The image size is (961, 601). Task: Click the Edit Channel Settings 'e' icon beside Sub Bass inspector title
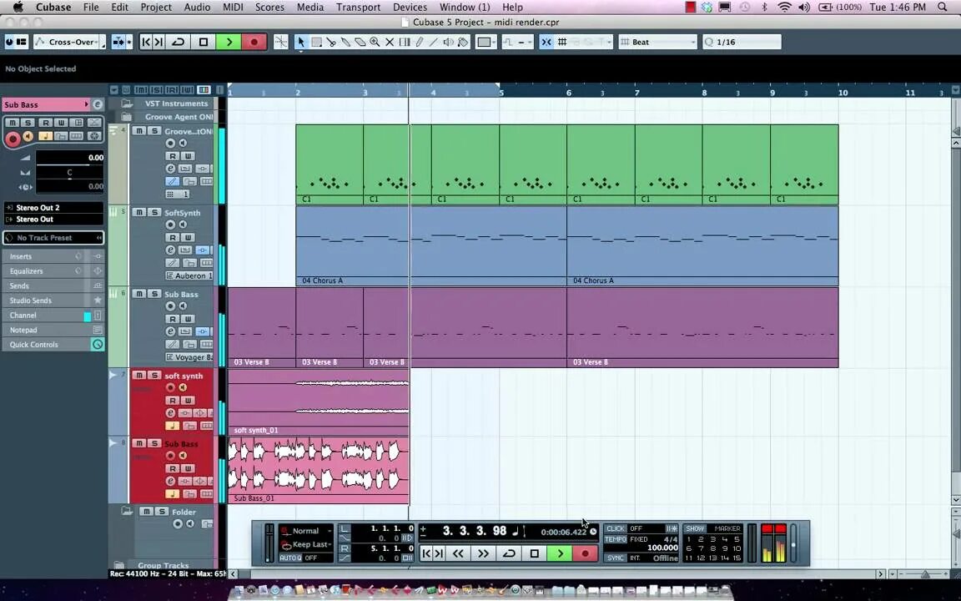[98, 104]
